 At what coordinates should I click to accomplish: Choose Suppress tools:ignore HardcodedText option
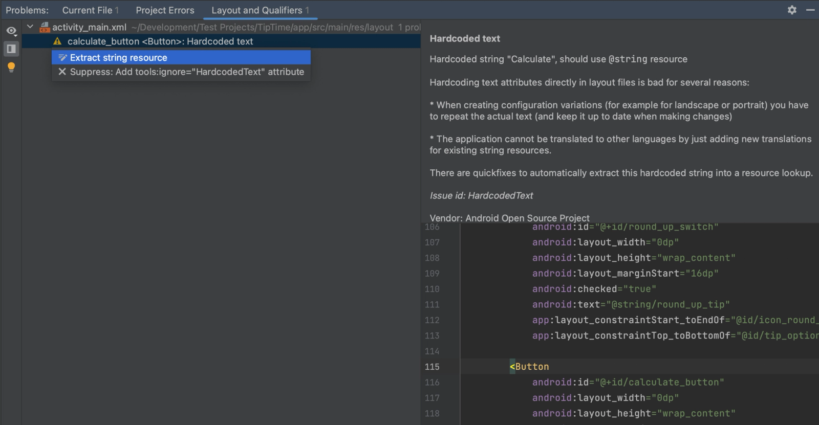click(187, 72)
